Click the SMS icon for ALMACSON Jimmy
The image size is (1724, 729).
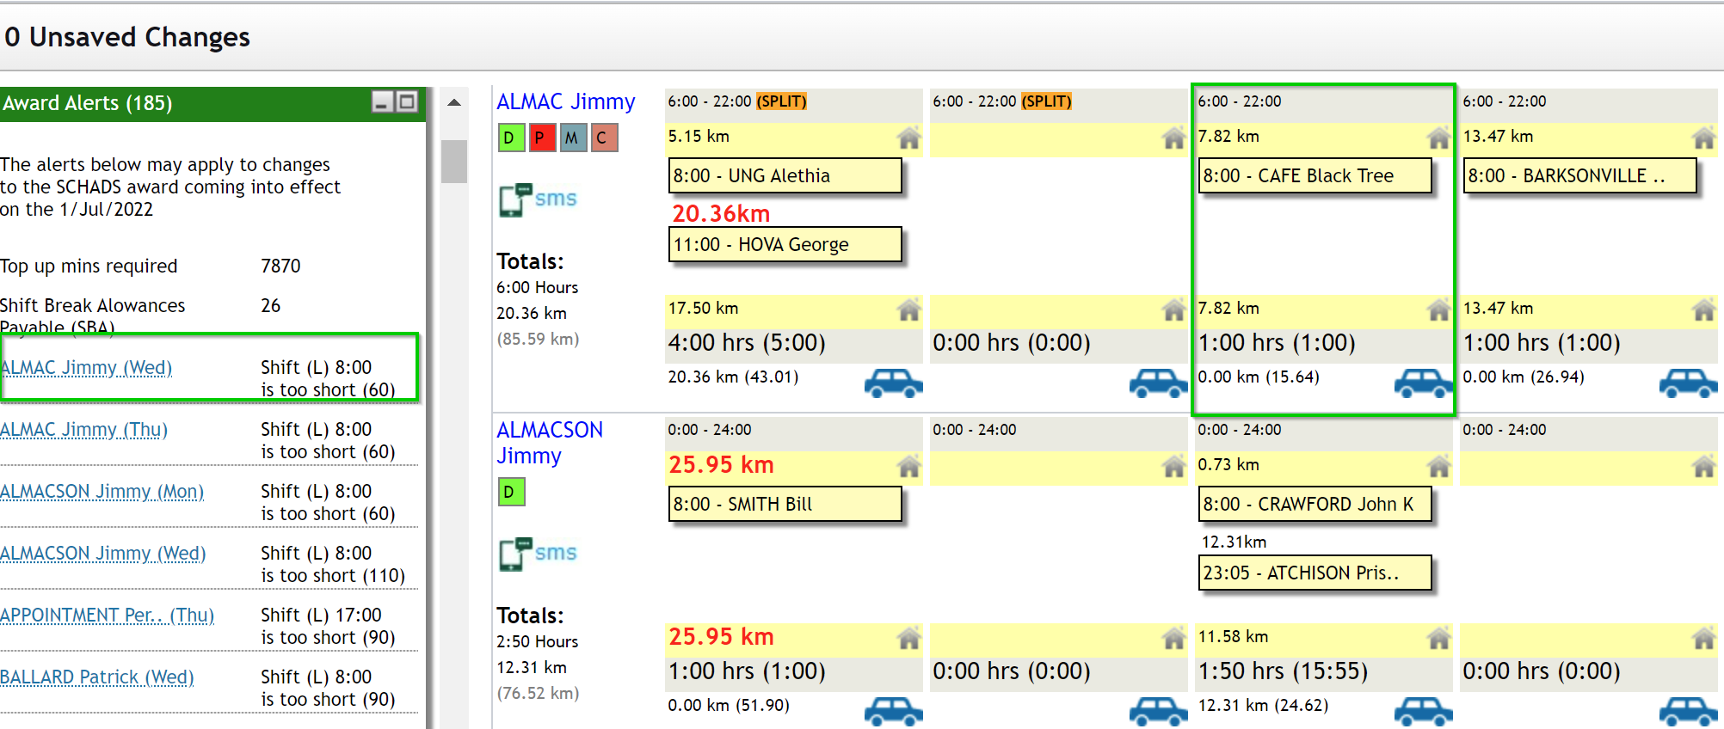point(538,554)
